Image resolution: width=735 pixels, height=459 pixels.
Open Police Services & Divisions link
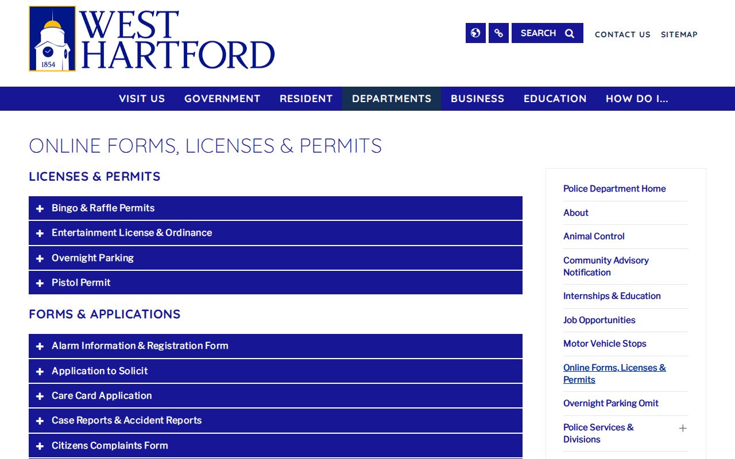(x=598, y=433)
